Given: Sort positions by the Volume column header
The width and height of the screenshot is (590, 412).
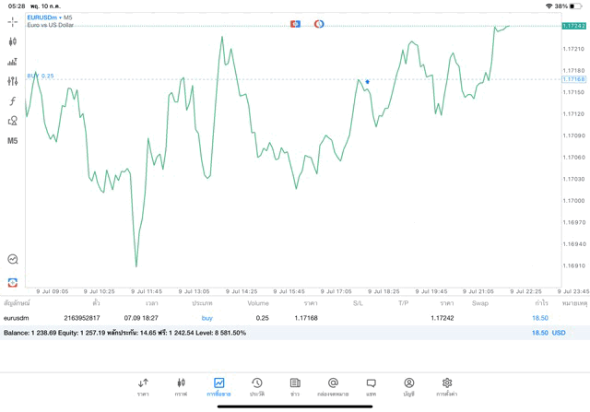Looking at the screenshot, I should [x=258, y=302].
